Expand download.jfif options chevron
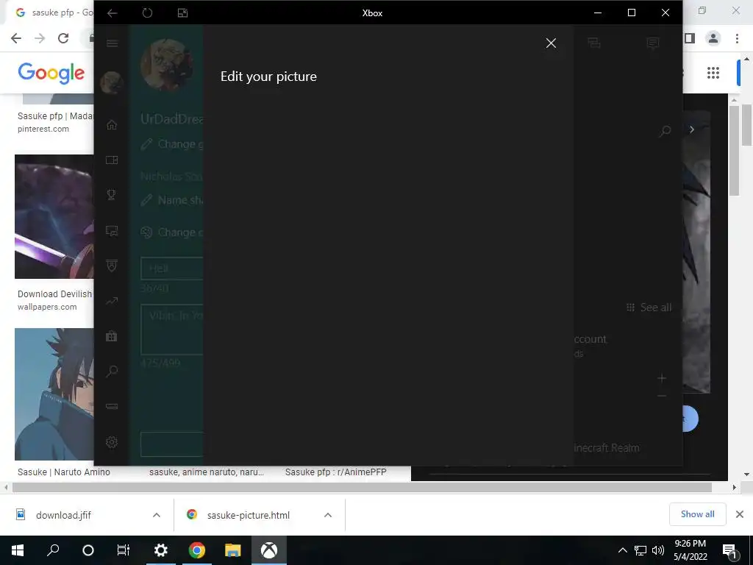 point(157,515)
